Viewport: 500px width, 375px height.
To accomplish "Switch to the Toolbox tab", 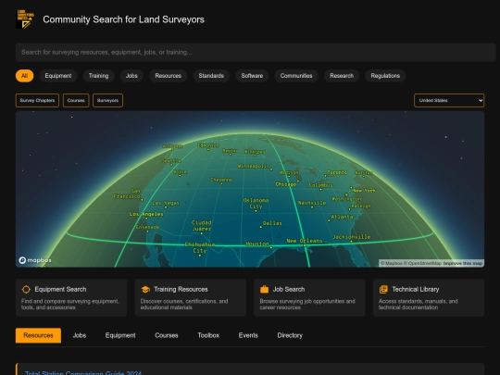I will [208, 335].
